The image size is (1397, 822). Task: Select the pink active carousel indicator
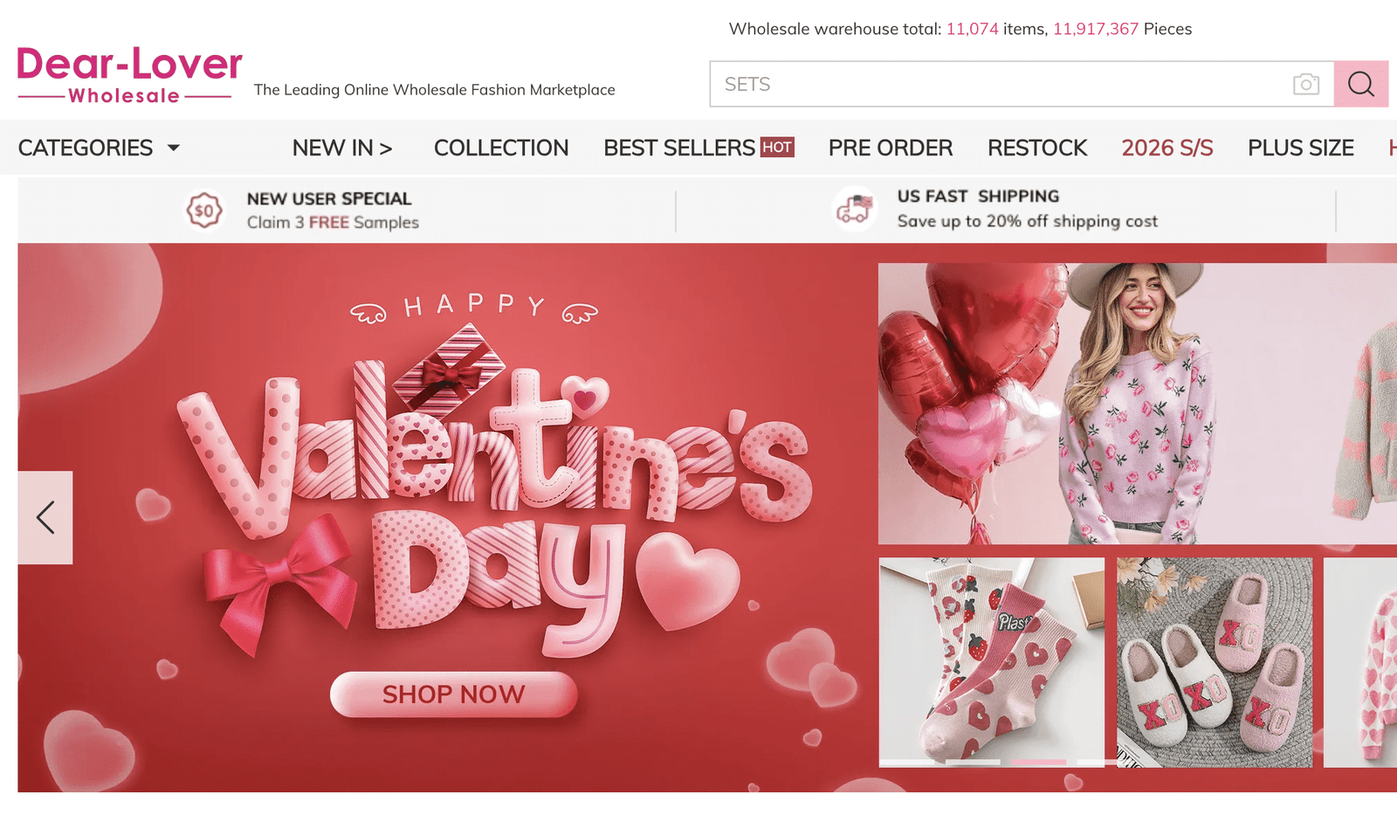point(1038,763)
